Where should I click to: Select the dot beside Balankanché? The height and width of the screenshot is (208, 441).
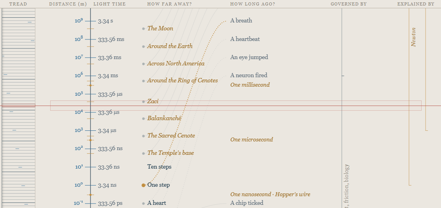[x=143, y=119]
